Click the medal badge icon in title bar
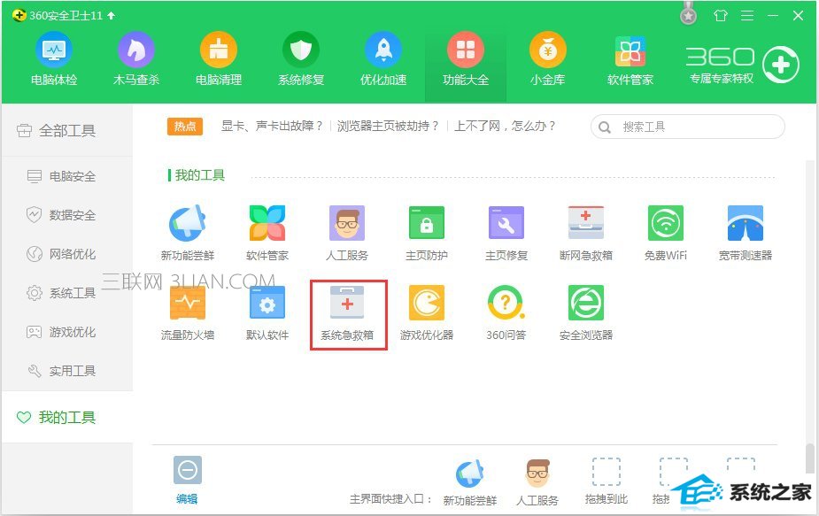 (x=689, y=15)
